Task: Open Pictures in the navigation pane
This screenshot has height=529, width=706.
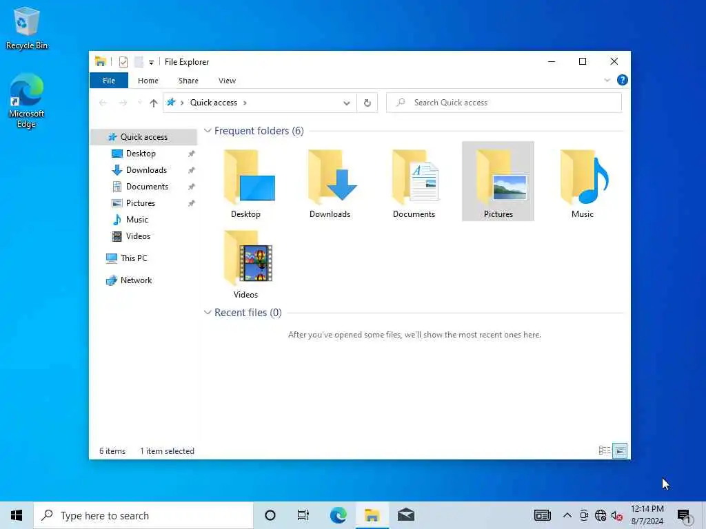Action: 140,203
